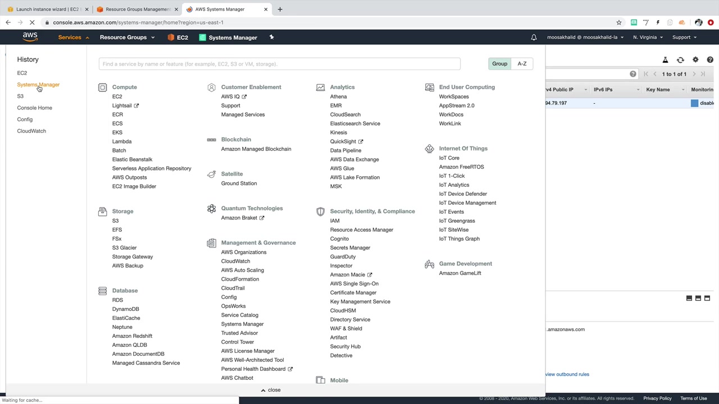This screenshot has width=719, height=404.
Task: Open Amazon Managed Blockchain link
Action: click(256, 149)
